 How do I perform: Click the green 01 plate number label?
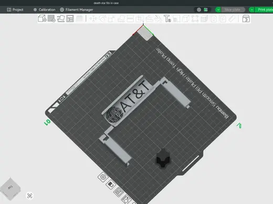point(47,122)
